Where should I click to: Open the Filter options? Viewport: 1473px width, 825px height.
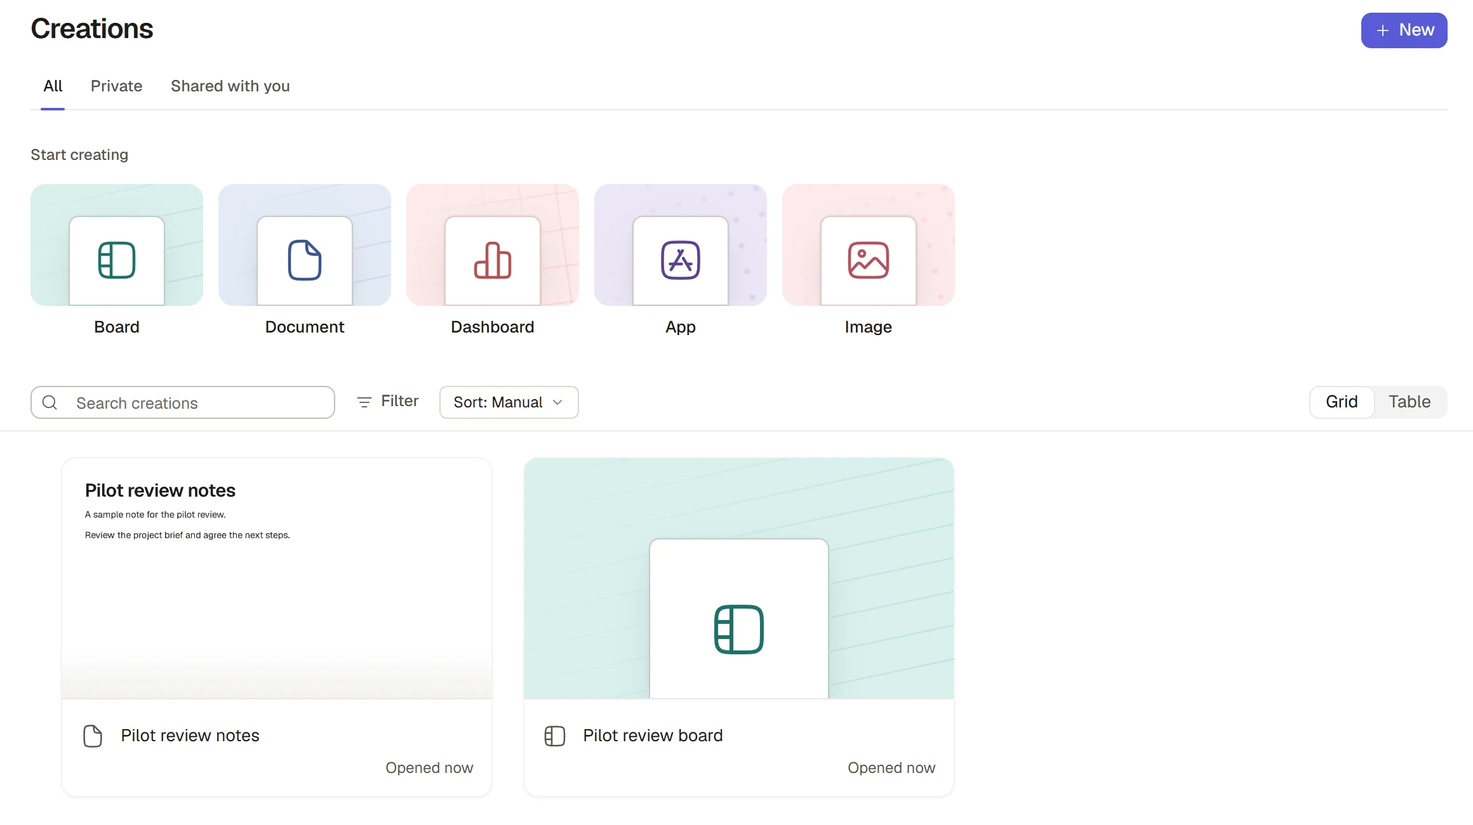pos(388,401)
